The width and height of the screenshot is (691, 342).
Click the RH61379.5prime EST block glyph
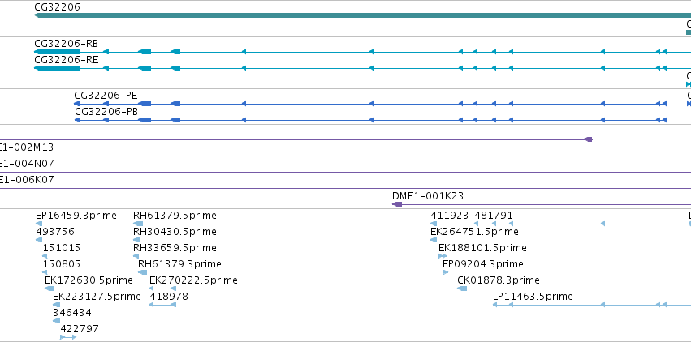(x=138, y=224)
